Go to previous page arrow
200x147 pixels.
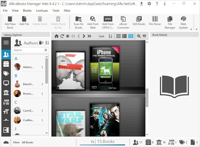[x=78, y=36]
